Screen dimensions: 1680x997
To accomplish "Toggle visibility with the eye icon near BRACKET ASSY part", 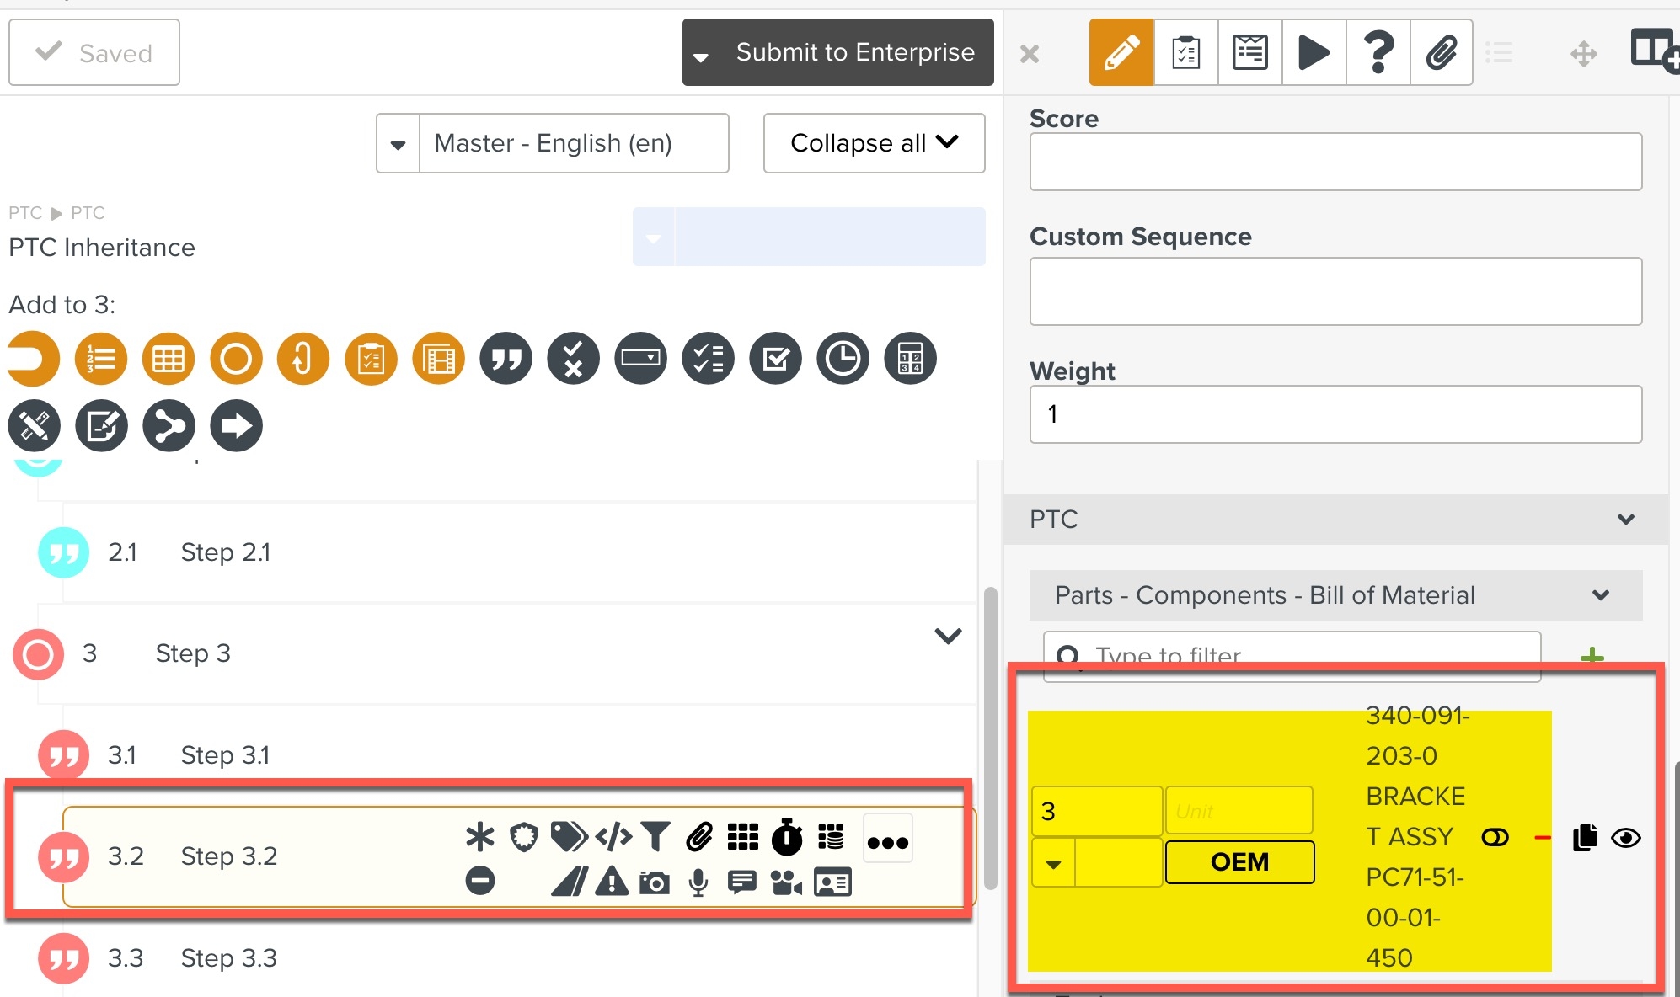I will tap(1625, 837).
